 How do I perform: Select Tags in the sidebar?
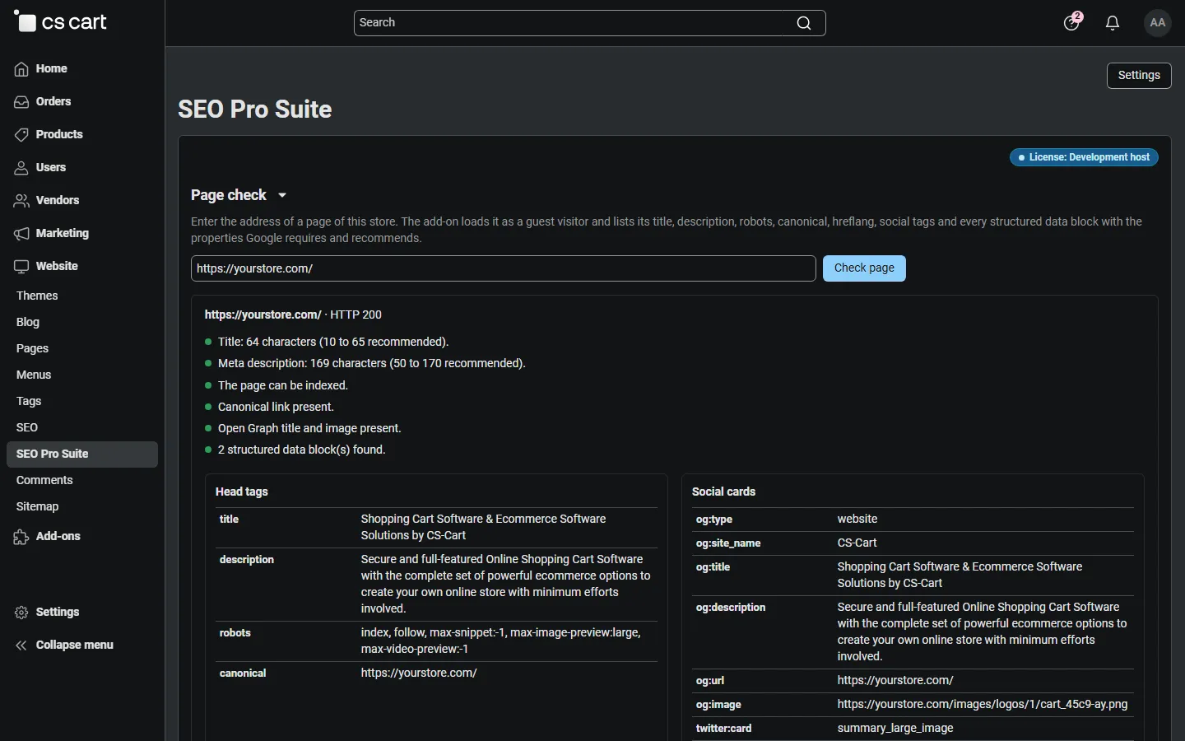coord(29,401)
